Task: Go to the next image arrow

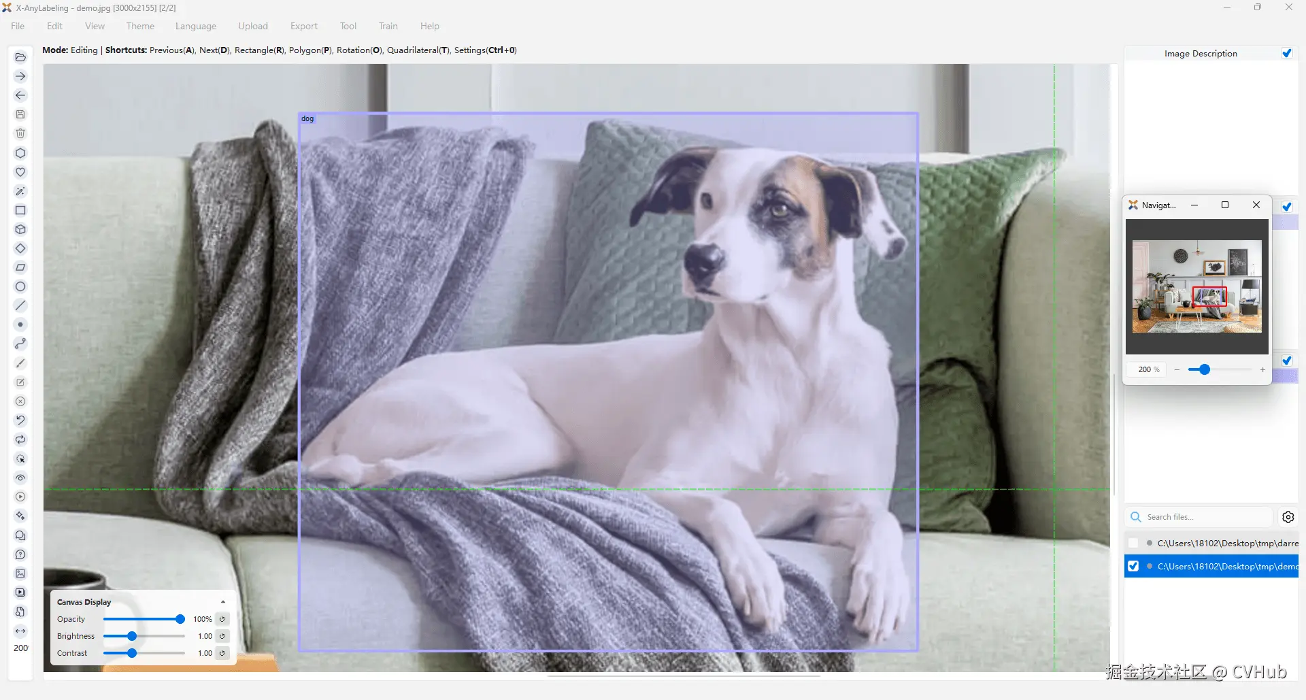Action: (20, 76)
